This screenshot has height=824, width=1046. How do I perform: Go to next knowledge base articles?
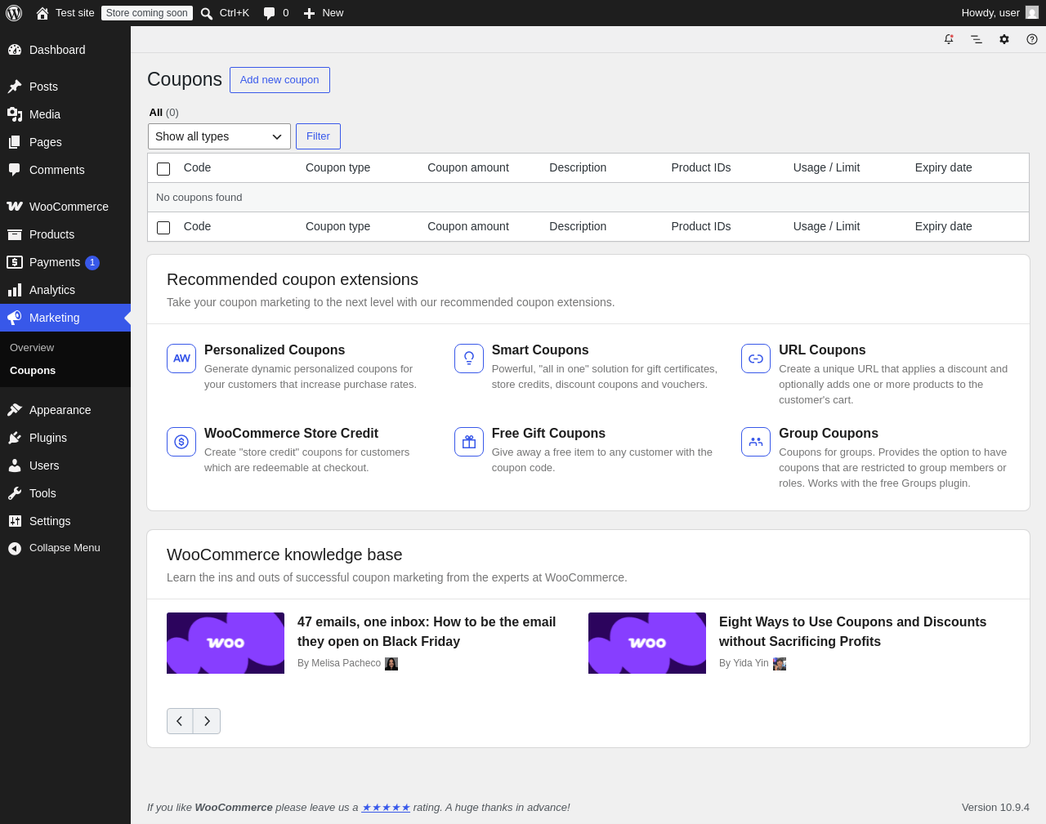207,721
